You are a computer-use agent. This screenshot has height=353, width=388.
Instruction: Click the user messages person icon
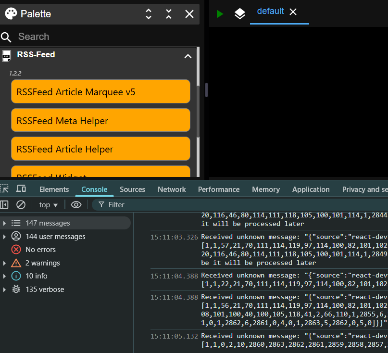(x=16, y=236)
